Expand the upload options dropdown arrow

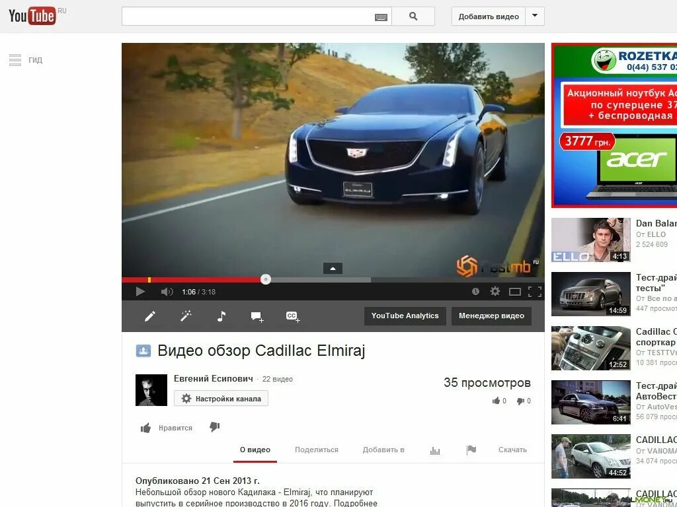[534, 17]
